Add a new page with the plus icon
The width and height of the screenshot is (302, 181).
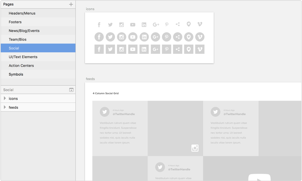point(71,4)
